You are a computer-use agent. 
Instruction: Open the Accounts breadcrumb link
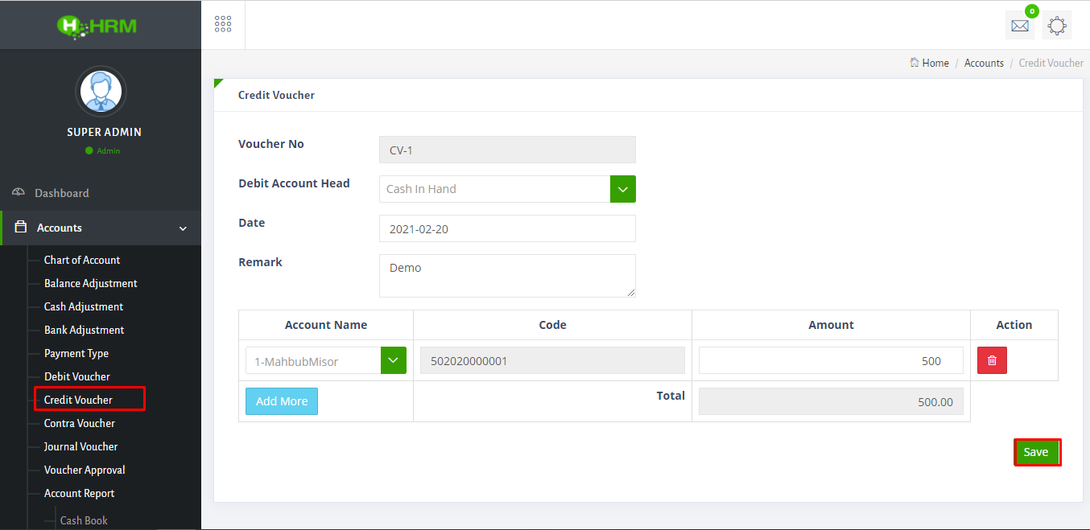pyautogui.click(x=984, y=62)
